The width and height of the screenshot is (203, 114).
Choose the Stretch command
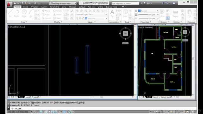(47, 18)
